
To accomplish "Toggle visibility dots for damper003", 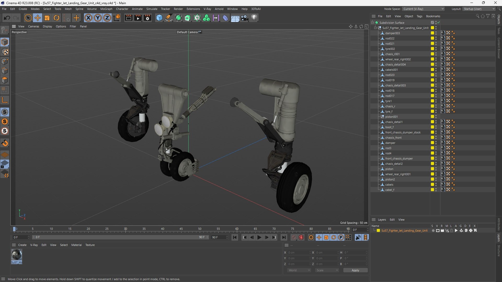I will click(436, 33).
